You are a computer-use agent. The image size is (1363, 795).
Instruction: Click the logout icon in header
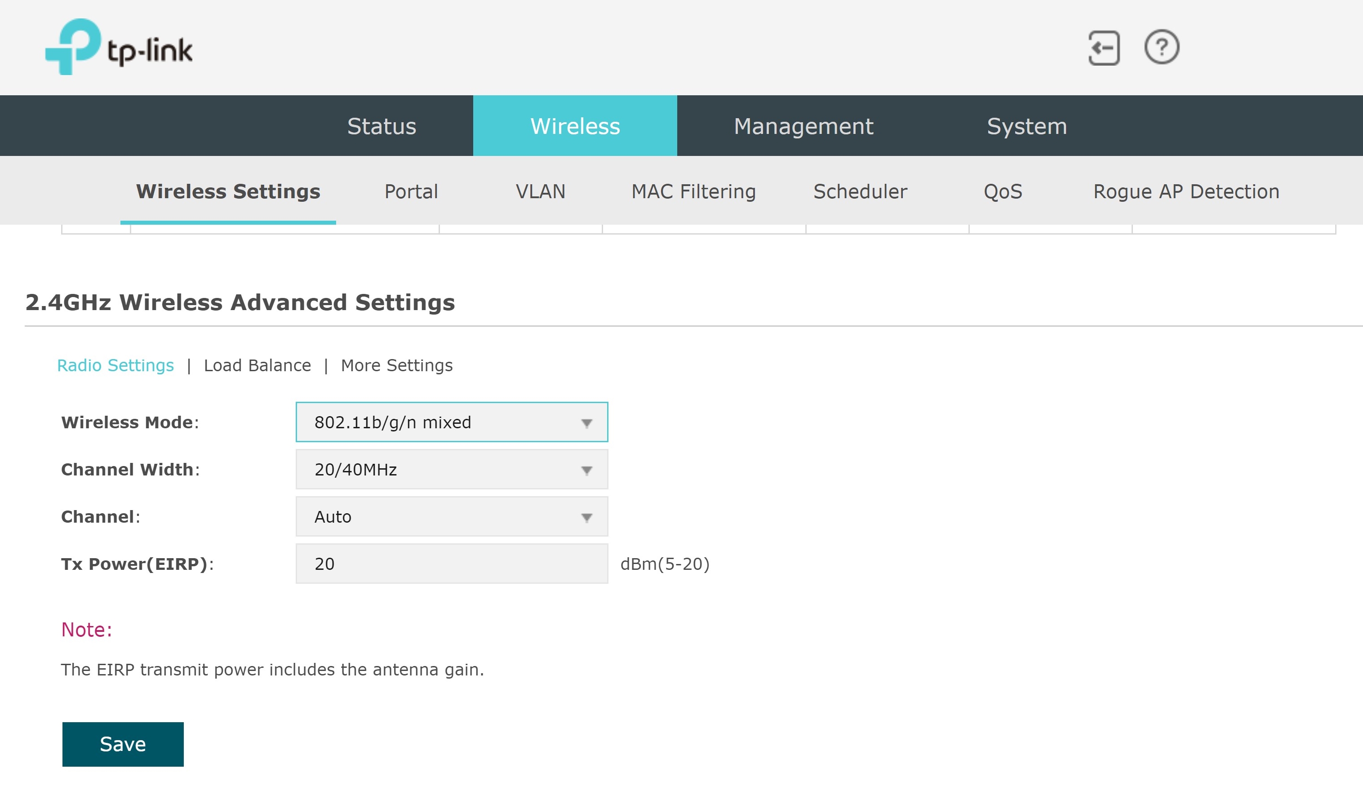coord(1103,48)
